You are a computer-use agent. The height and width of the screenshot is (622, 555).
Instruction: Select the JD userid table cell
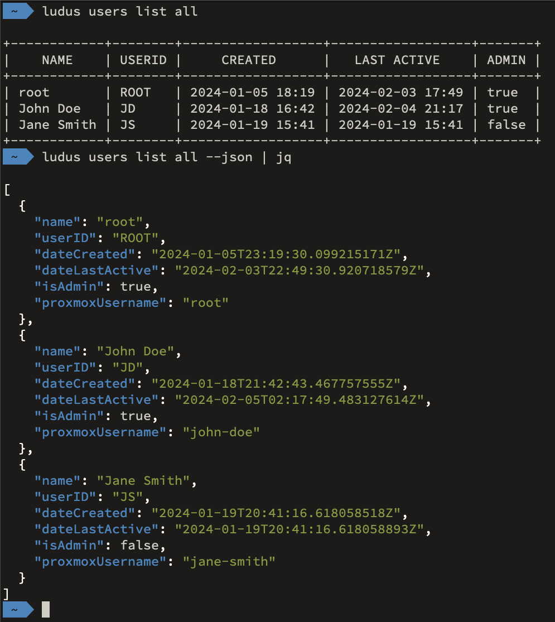coord(128,109)
